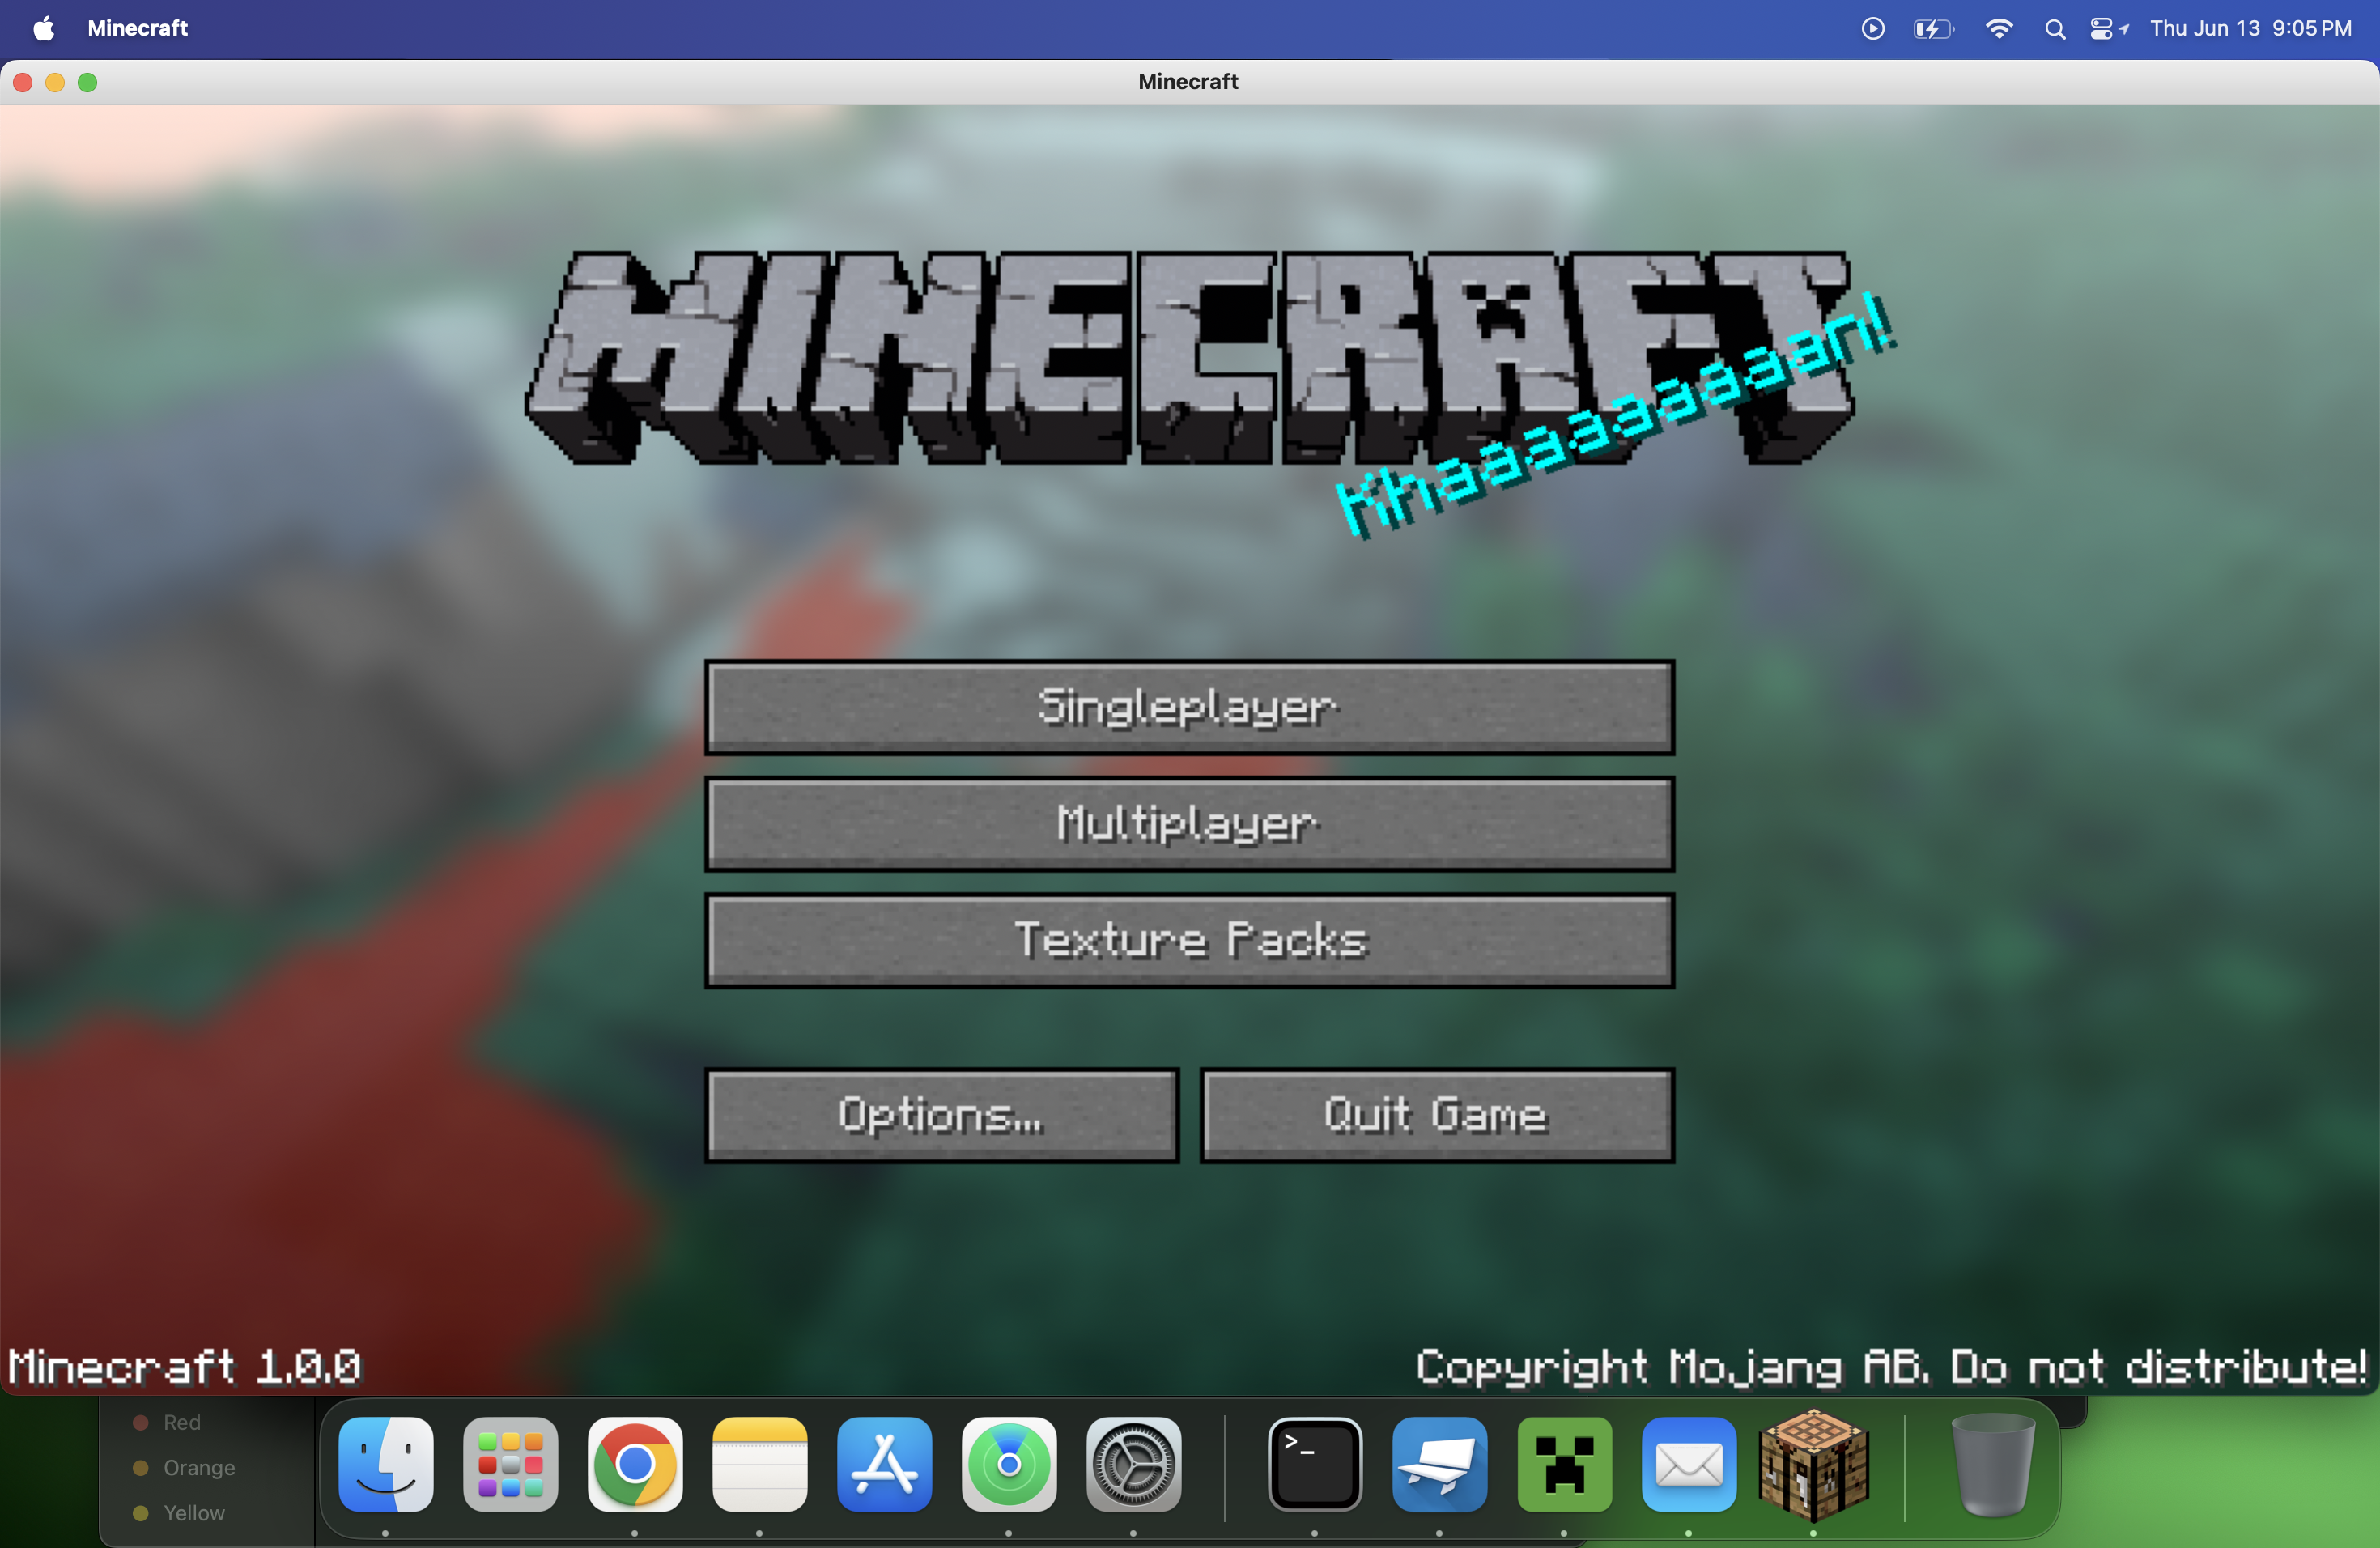The height and width of the screenshot is (1548, 2380).
Task: Launch Google Chrome from dock
Action: [635, 1464]
